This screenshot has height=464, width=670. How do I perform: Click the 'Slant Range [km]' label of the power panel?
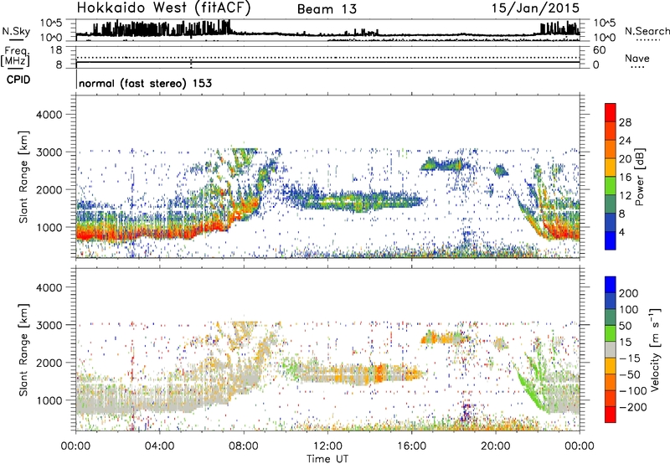[23, 177]
